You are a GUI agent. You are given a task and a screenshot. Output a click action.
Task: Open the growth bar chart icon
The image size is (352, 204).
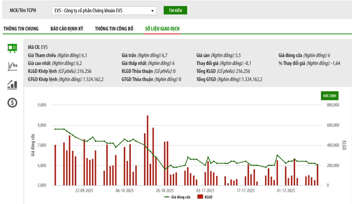point(12,85)
